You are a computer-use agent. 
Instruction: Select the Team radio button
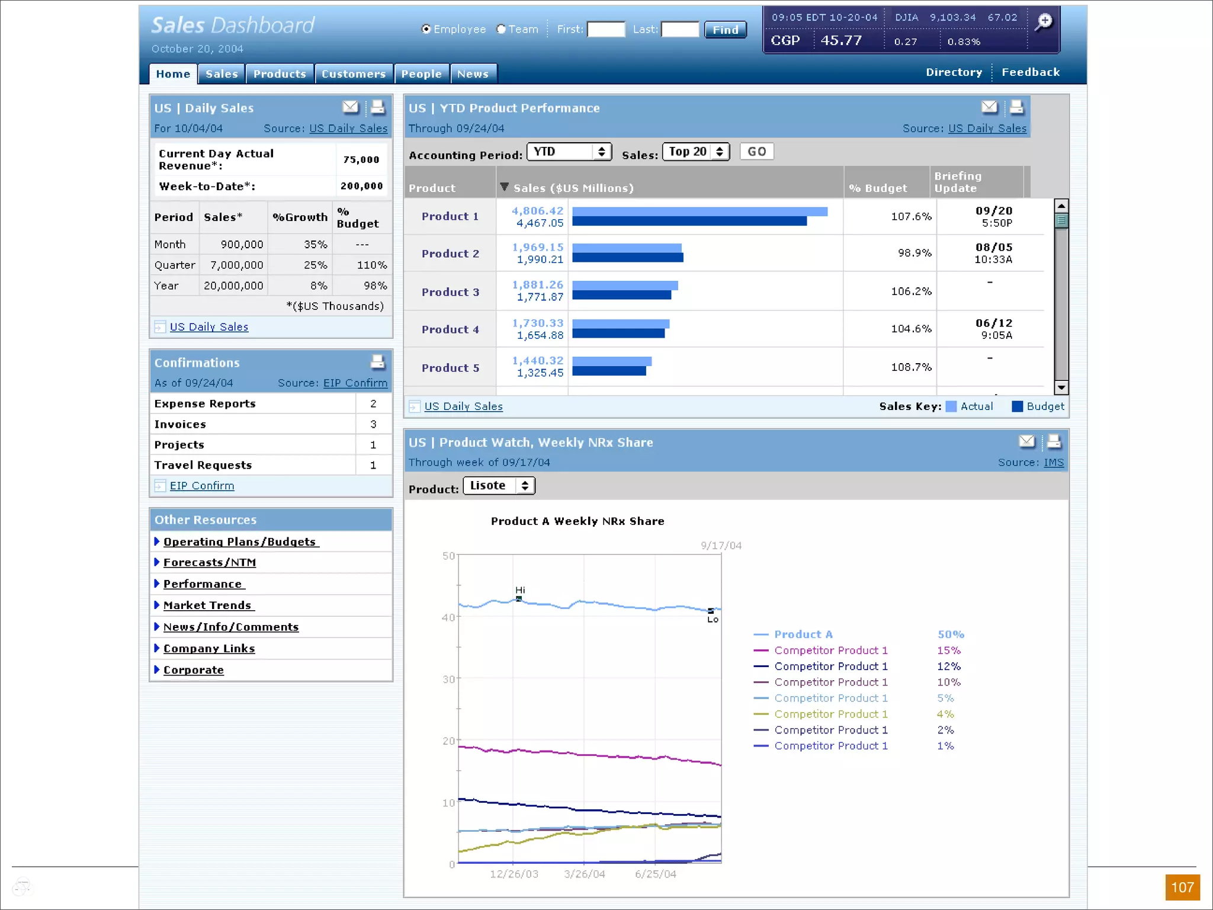pos(501,29)
